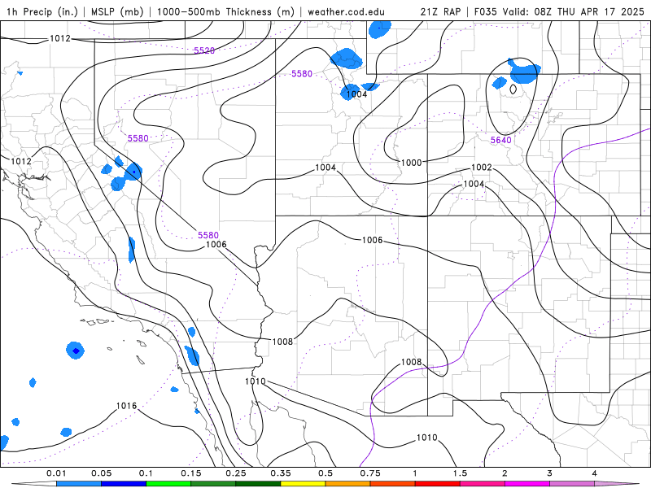The height and width of the screenshot is (488, 651).
Task: Click the 1006 label beside the purple 5580 label
Action: (x=216, y=245)
